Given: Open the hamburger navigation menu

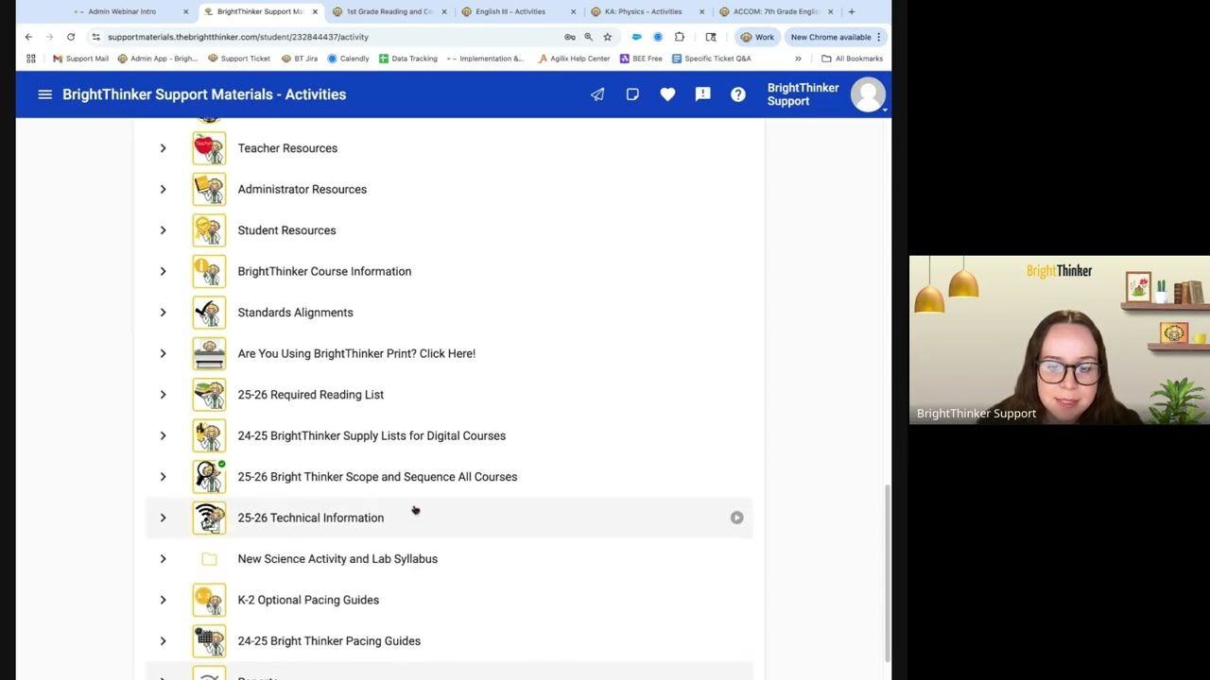Looking at the screenshot, I should [44, 94].
